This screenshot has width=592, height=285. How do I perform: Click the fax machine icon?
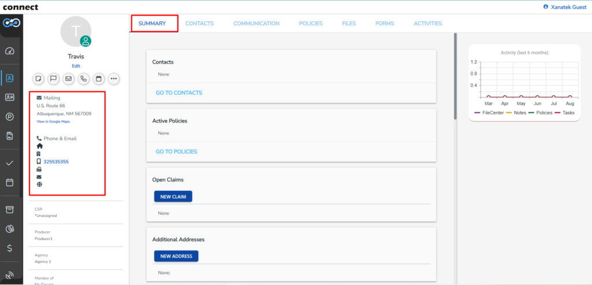point(39,169)
